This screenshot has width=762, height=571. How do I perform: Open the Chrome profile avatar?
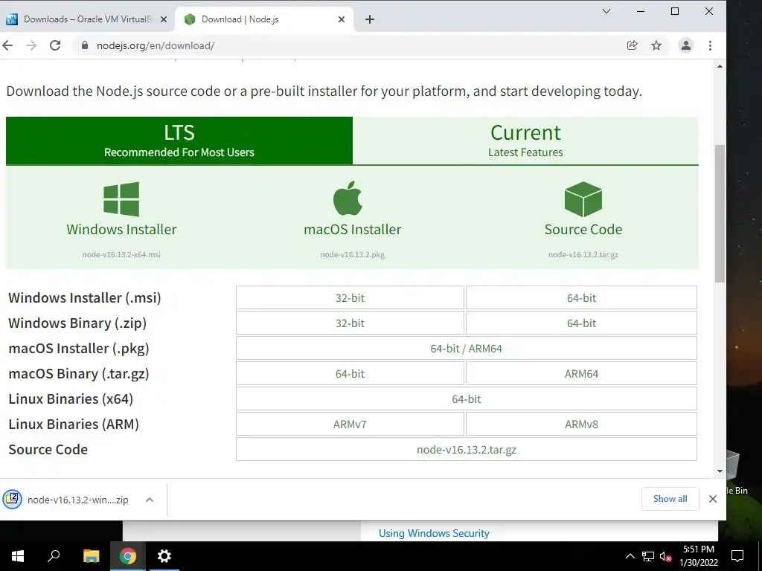(x=685, y=45)
